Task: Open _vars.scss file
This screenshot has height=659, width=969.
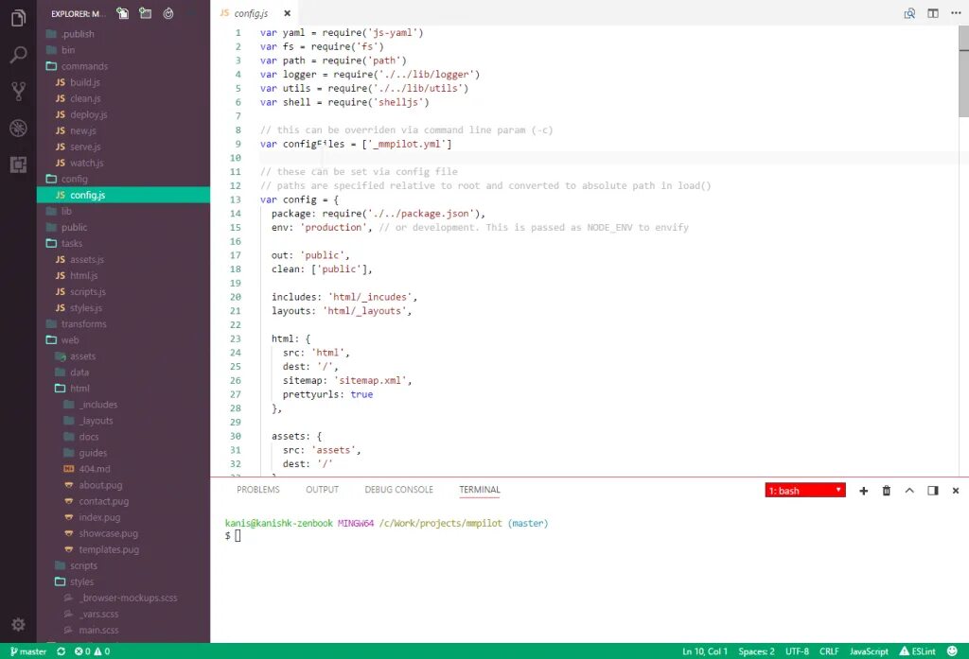Action: pos(123,614)
